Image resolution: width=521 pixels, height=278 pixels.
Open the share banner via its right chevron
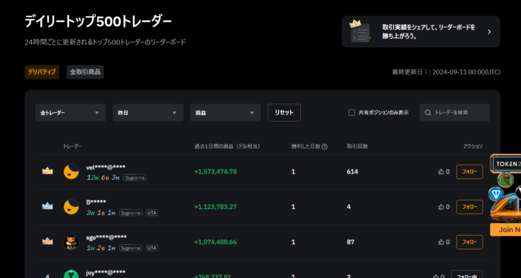(489, 32)
